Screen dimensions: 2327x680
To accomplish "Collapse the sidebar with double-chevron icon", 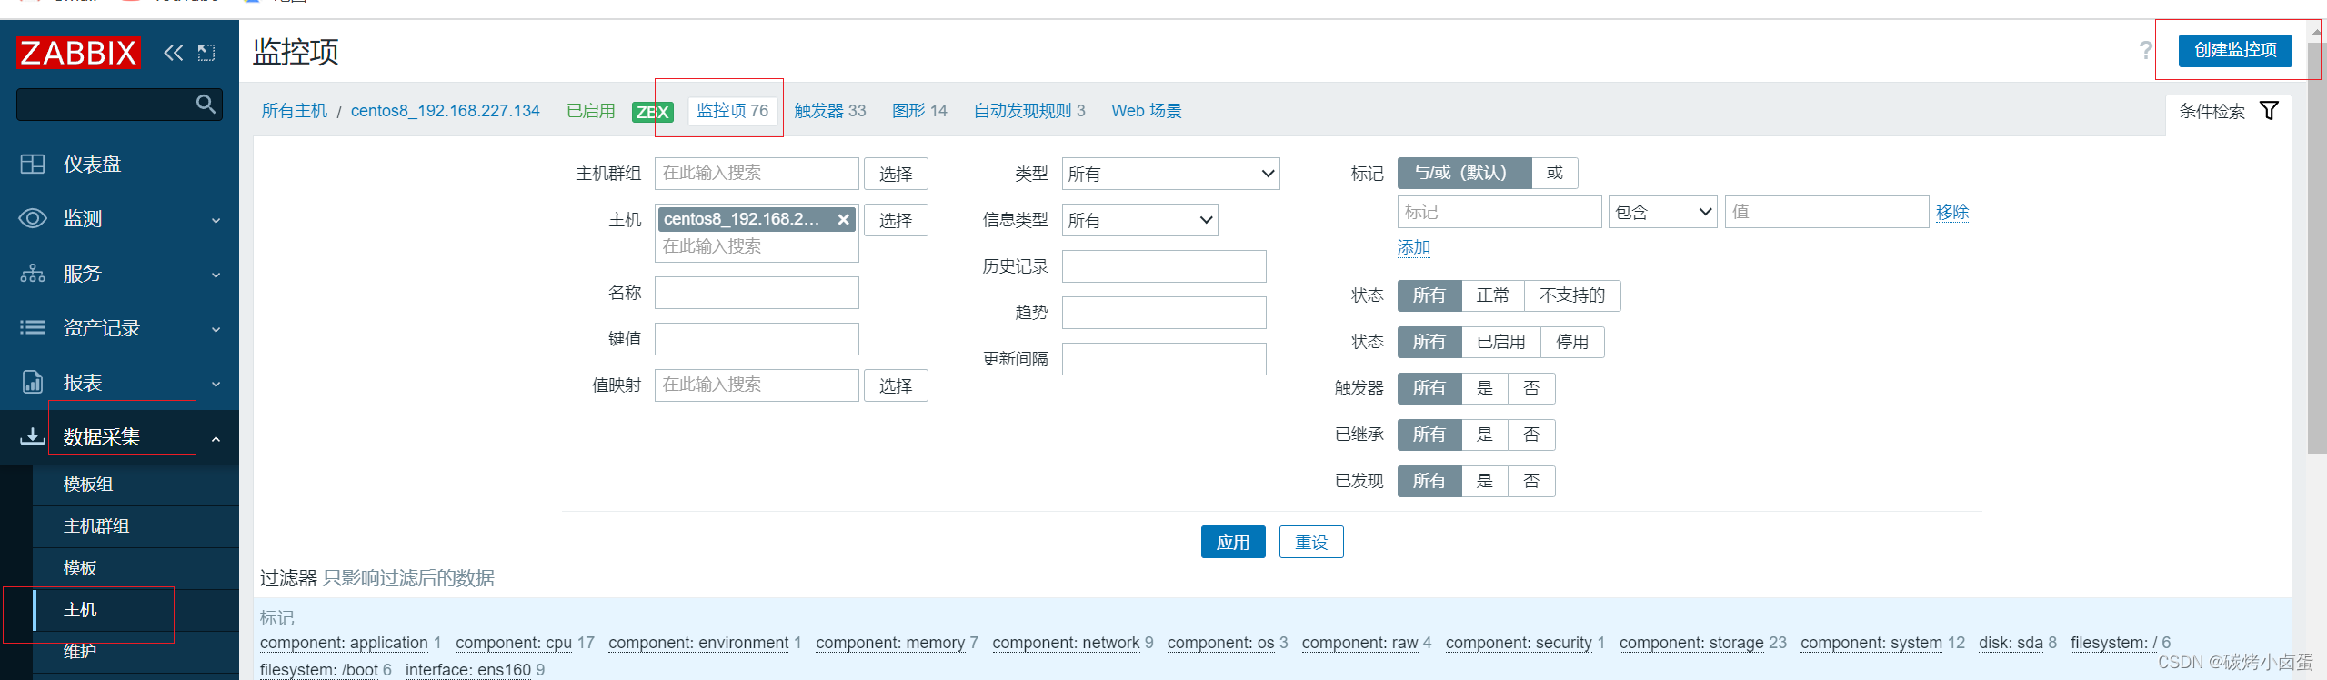I will point(173,53).
